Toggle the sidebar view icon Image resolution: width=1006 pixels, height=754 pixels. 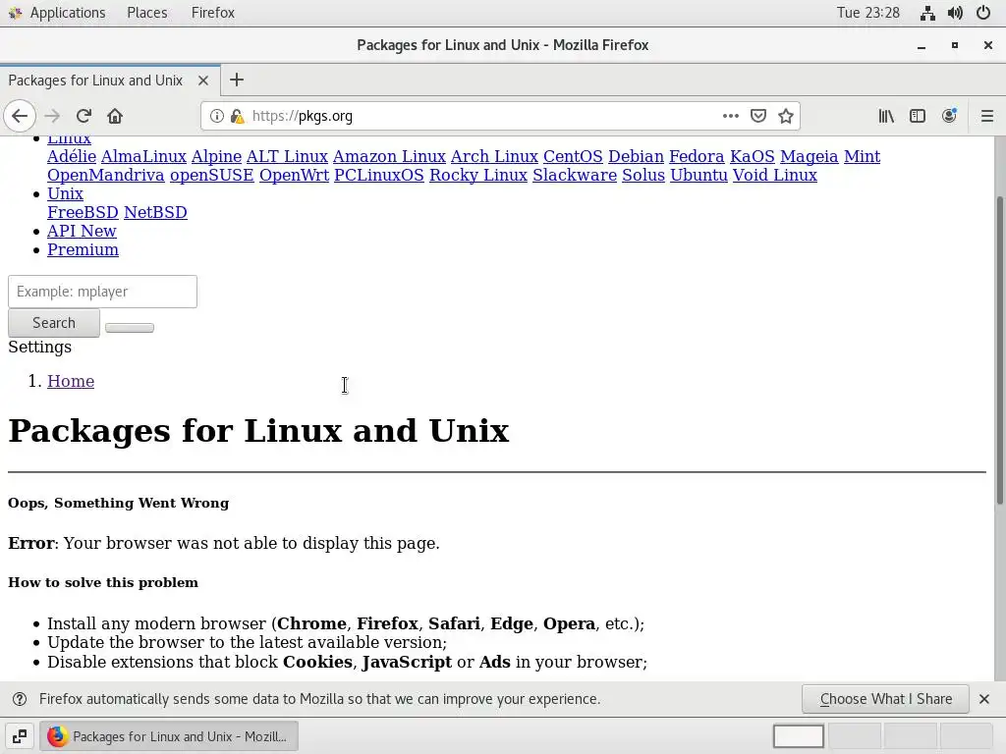pyautogui.click(x=918, y=116)
